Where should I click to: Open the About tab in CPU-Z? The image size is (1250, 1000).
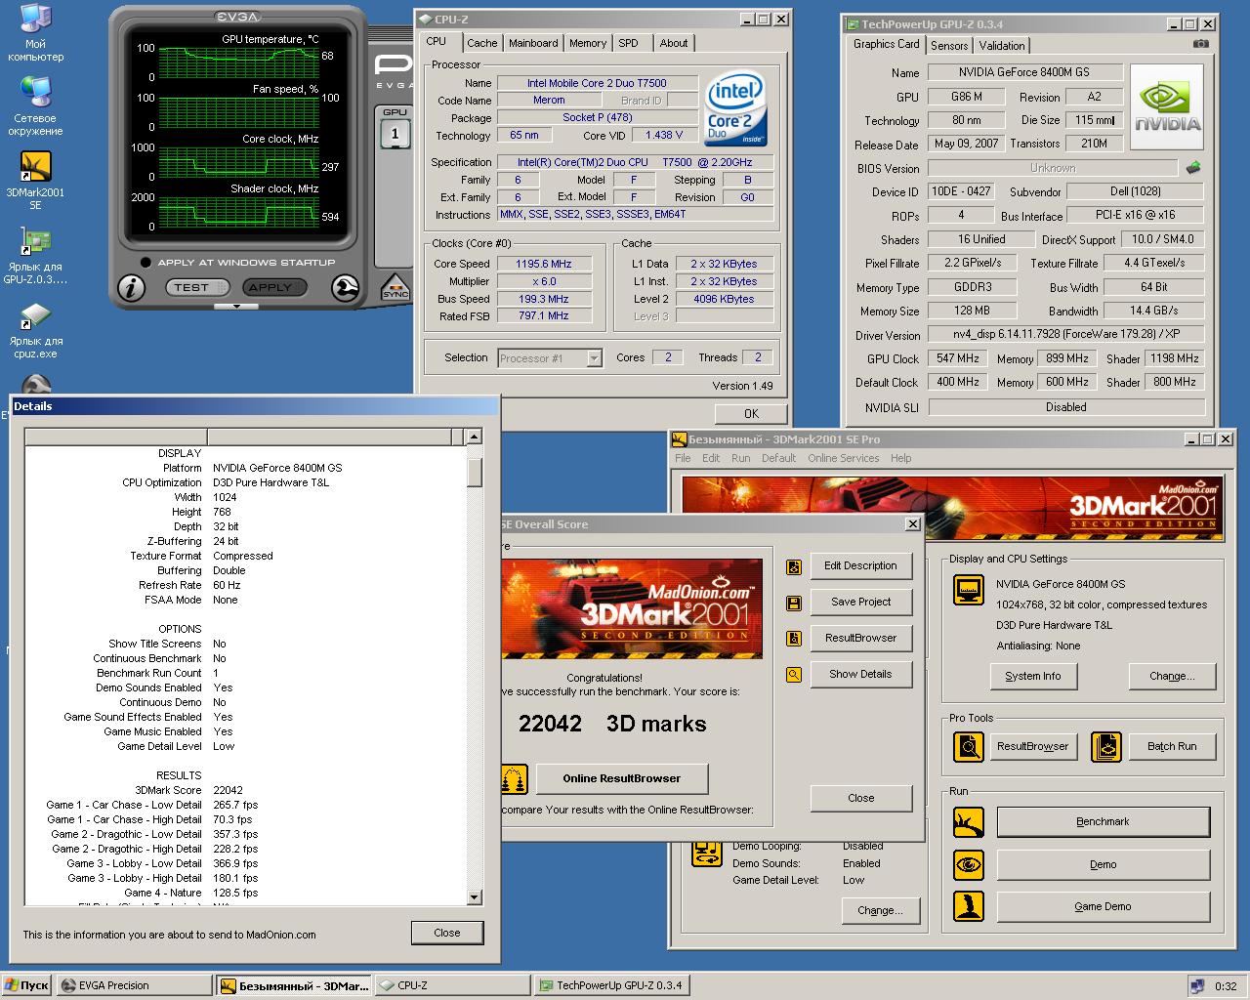[x=674, y=43]
